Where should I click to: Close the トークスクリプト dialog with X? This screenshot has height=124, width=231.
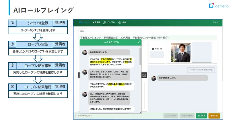[x=139, y=42]
